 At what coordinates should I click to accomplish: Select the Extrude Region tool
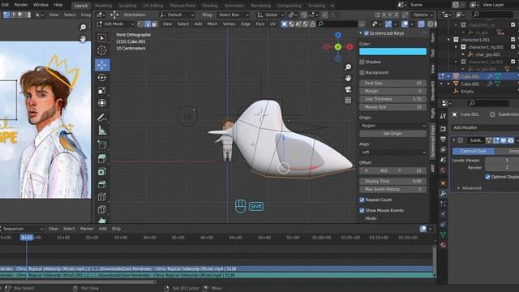pos(102,159)
